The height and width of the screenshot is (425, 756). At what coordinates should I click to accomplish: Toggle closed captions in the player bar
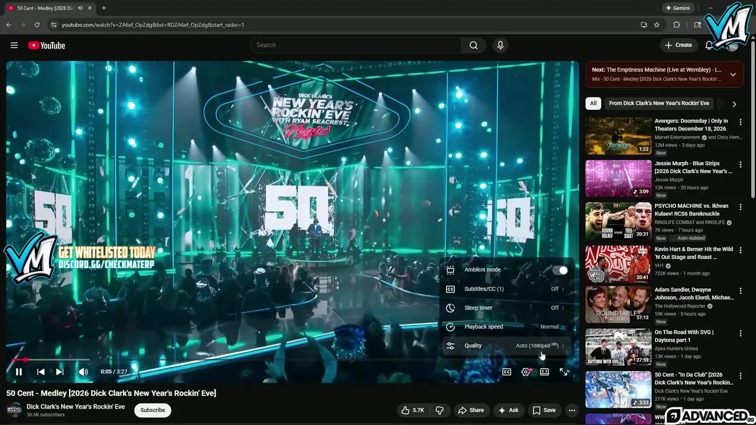507,372
